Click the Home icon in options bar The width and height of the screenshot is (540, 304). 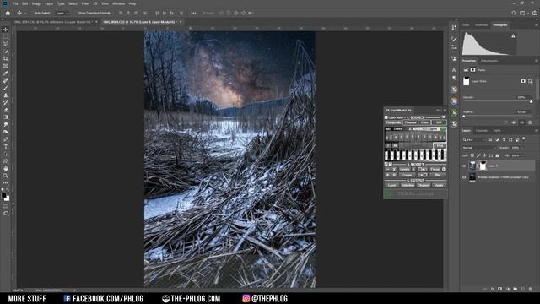pyautogui.click(x=8, y=13)
